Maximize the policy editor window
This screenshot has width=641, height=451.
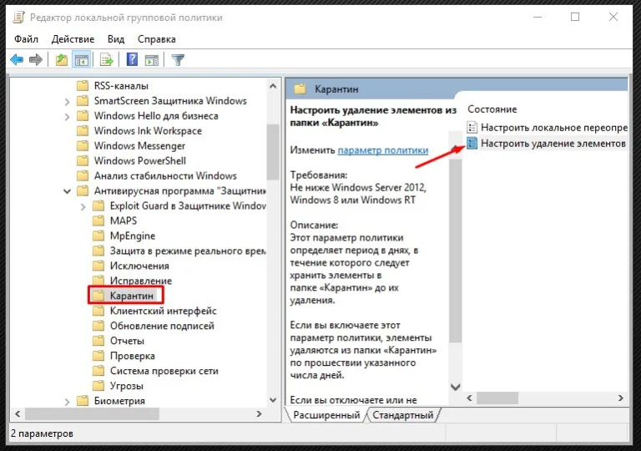pyautogui.click(x=575, y=17)
